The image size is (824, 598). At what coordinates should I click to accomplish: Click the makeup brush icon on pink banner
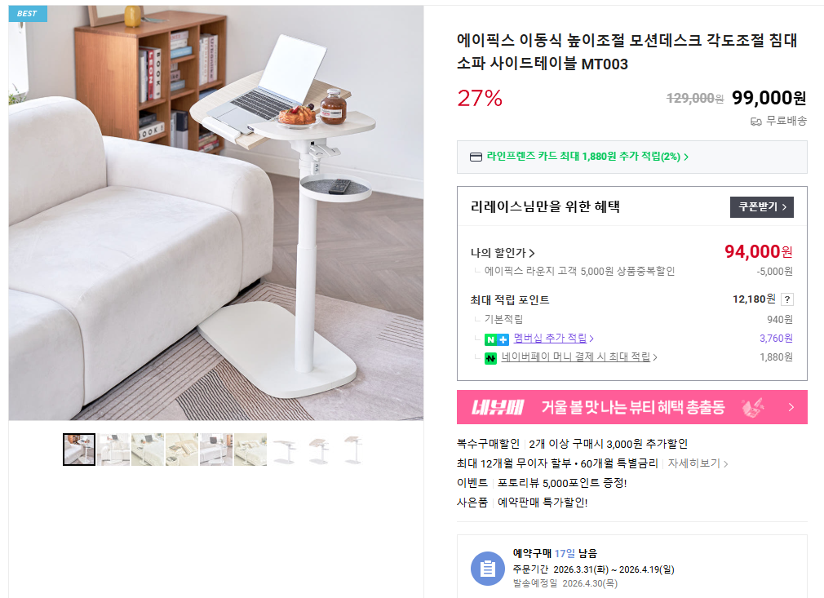pos(752,407)
